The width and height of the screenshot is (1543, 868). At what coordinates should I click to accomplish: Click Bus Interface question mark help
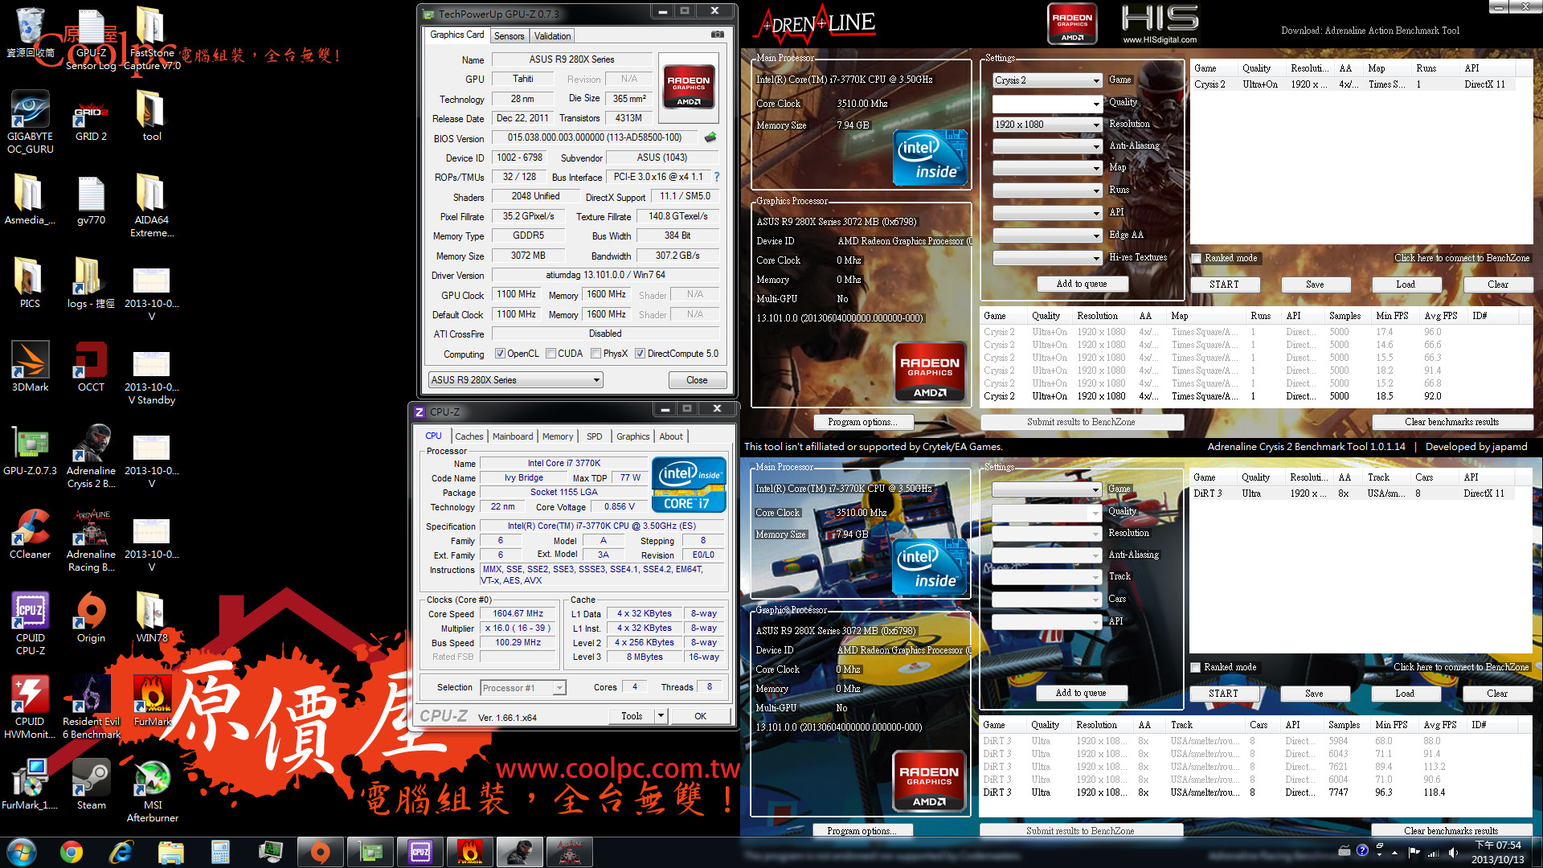pos(717,177)
